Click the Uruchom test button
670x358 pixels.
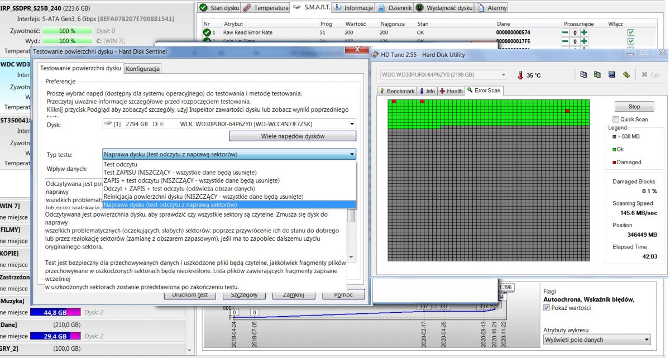tap(190, 295)
